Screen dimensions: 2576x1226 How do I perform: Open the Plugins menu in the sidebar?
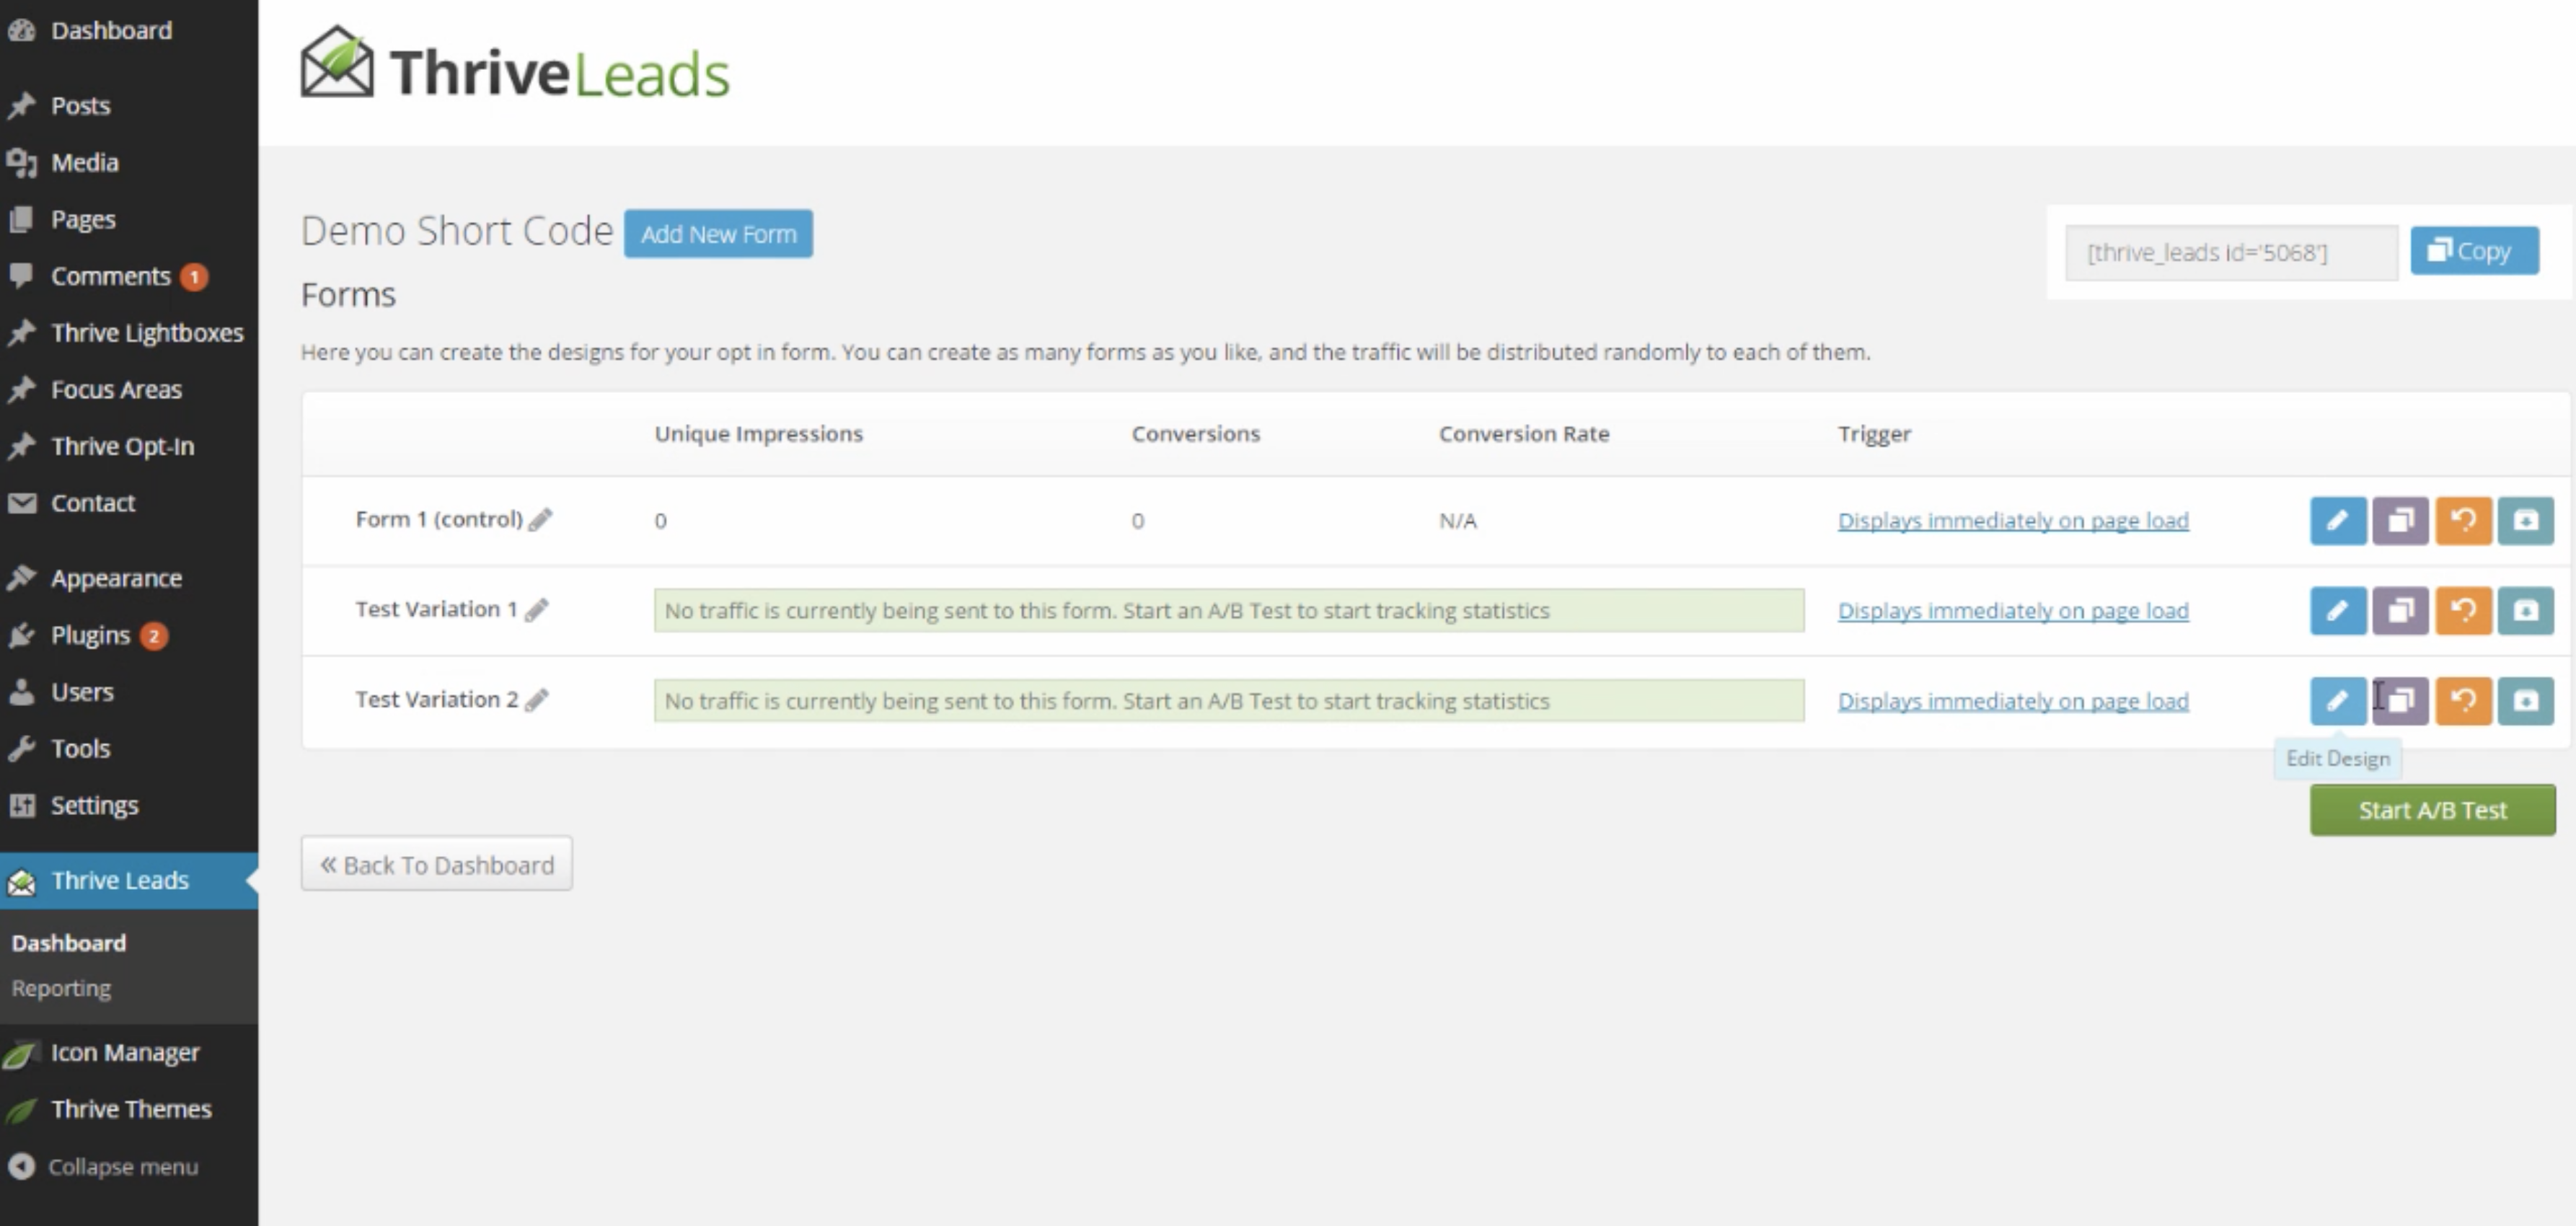[90, 635]
